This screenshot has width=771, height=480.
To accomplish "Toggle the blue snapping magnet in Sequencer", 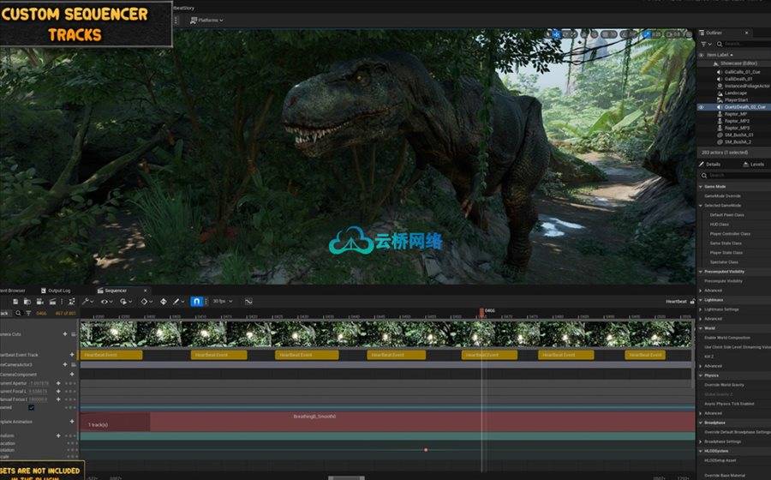I will pyautogui.click(x=196, y=302).
